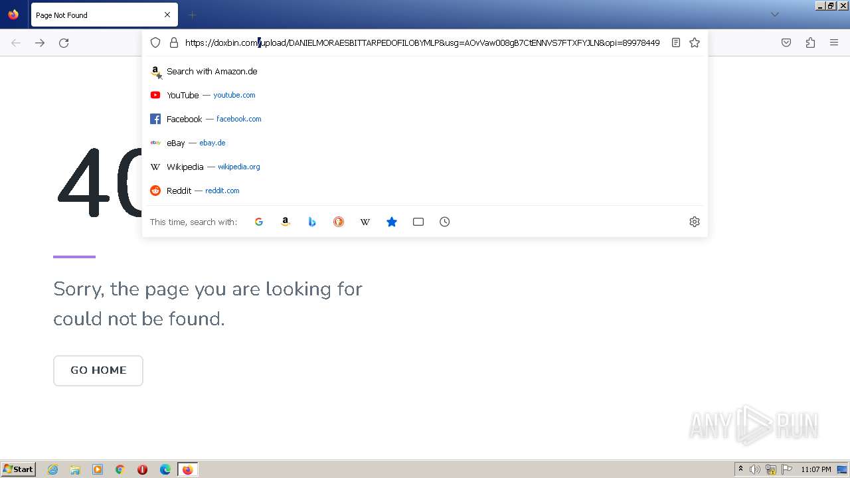Search open tabs with the tabs icon

tap(418, 222)
